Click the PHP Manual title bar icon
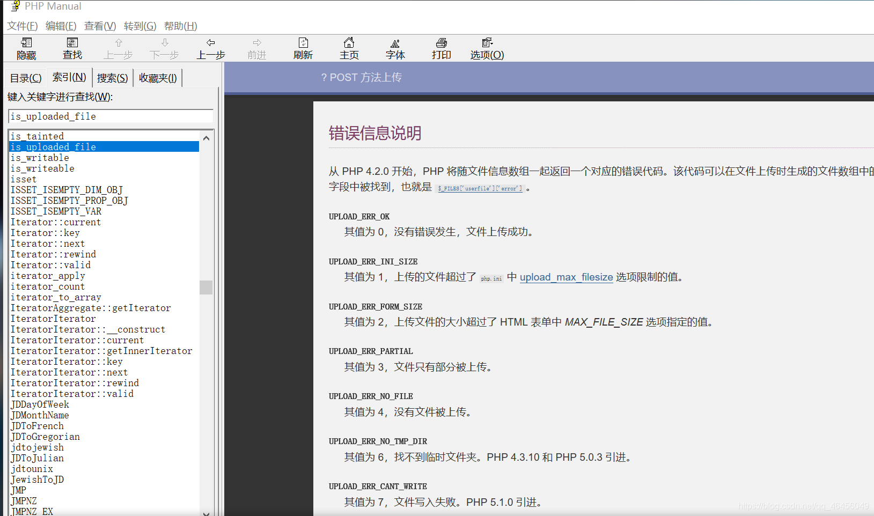The height and width of the screenshot is (516, 874). click(x=16, y=6)
